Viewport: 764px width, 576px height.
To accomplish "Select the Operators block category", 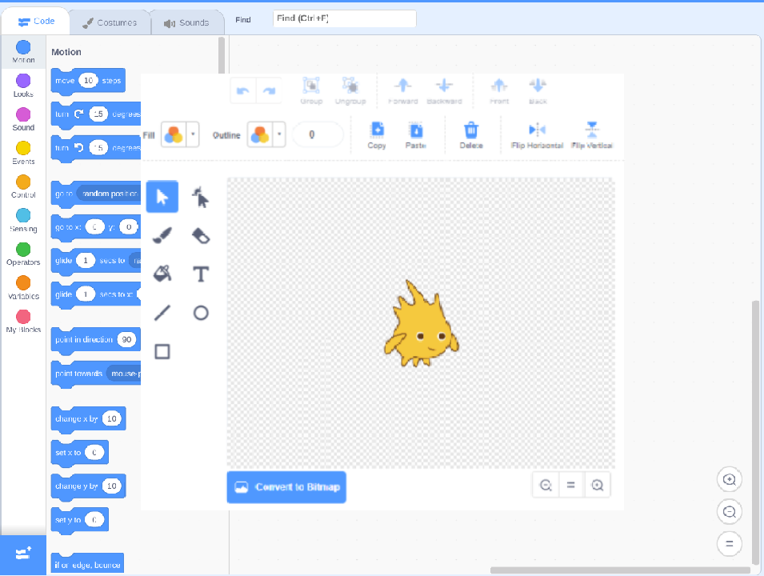I will click(23, 254).
